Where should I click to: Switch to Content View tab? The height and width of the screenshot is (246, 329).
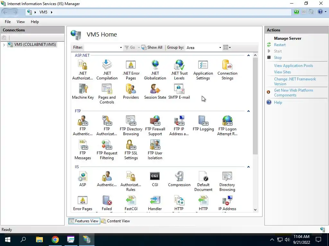coord(116,221)
